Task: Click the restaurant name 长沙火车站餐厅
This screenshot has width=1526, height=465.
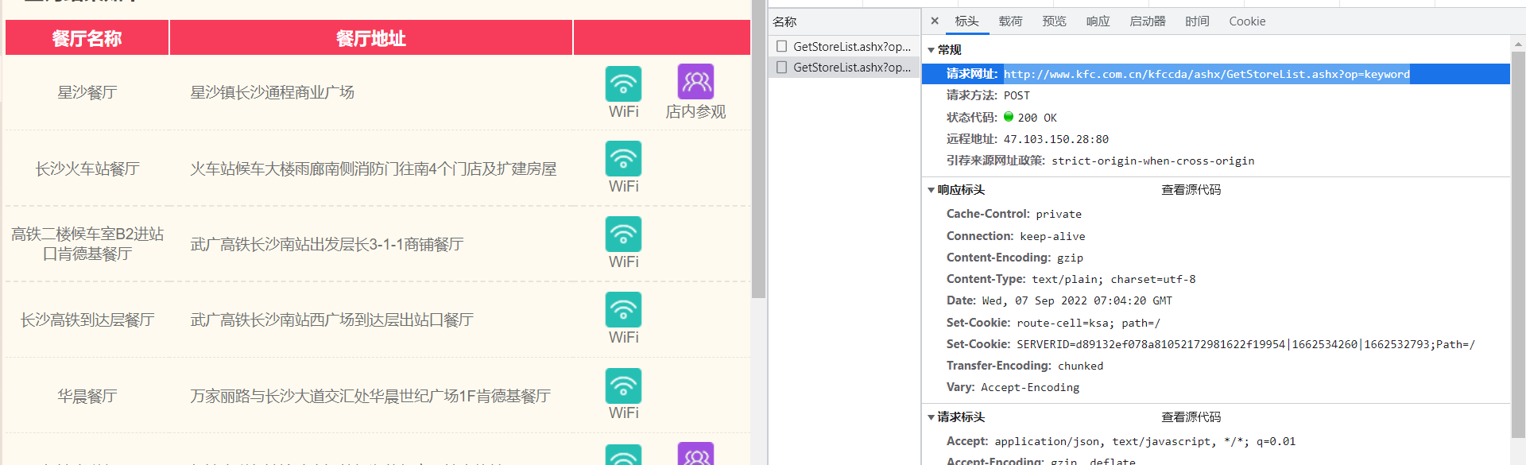Action: click(x=87, y=169)
